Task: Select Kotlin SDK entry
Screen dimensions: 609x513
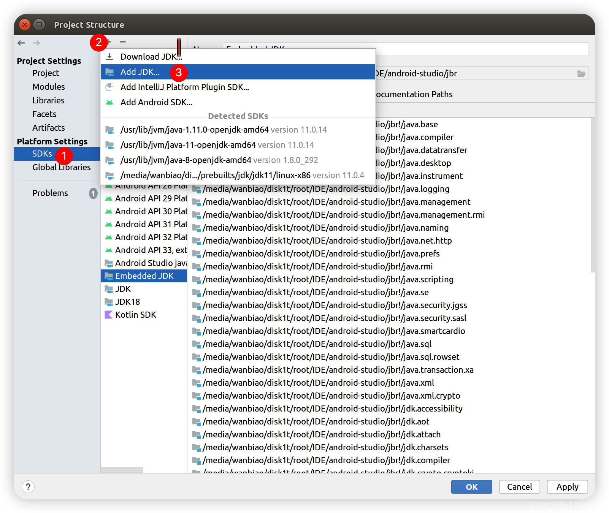Action: click(144, 315)
